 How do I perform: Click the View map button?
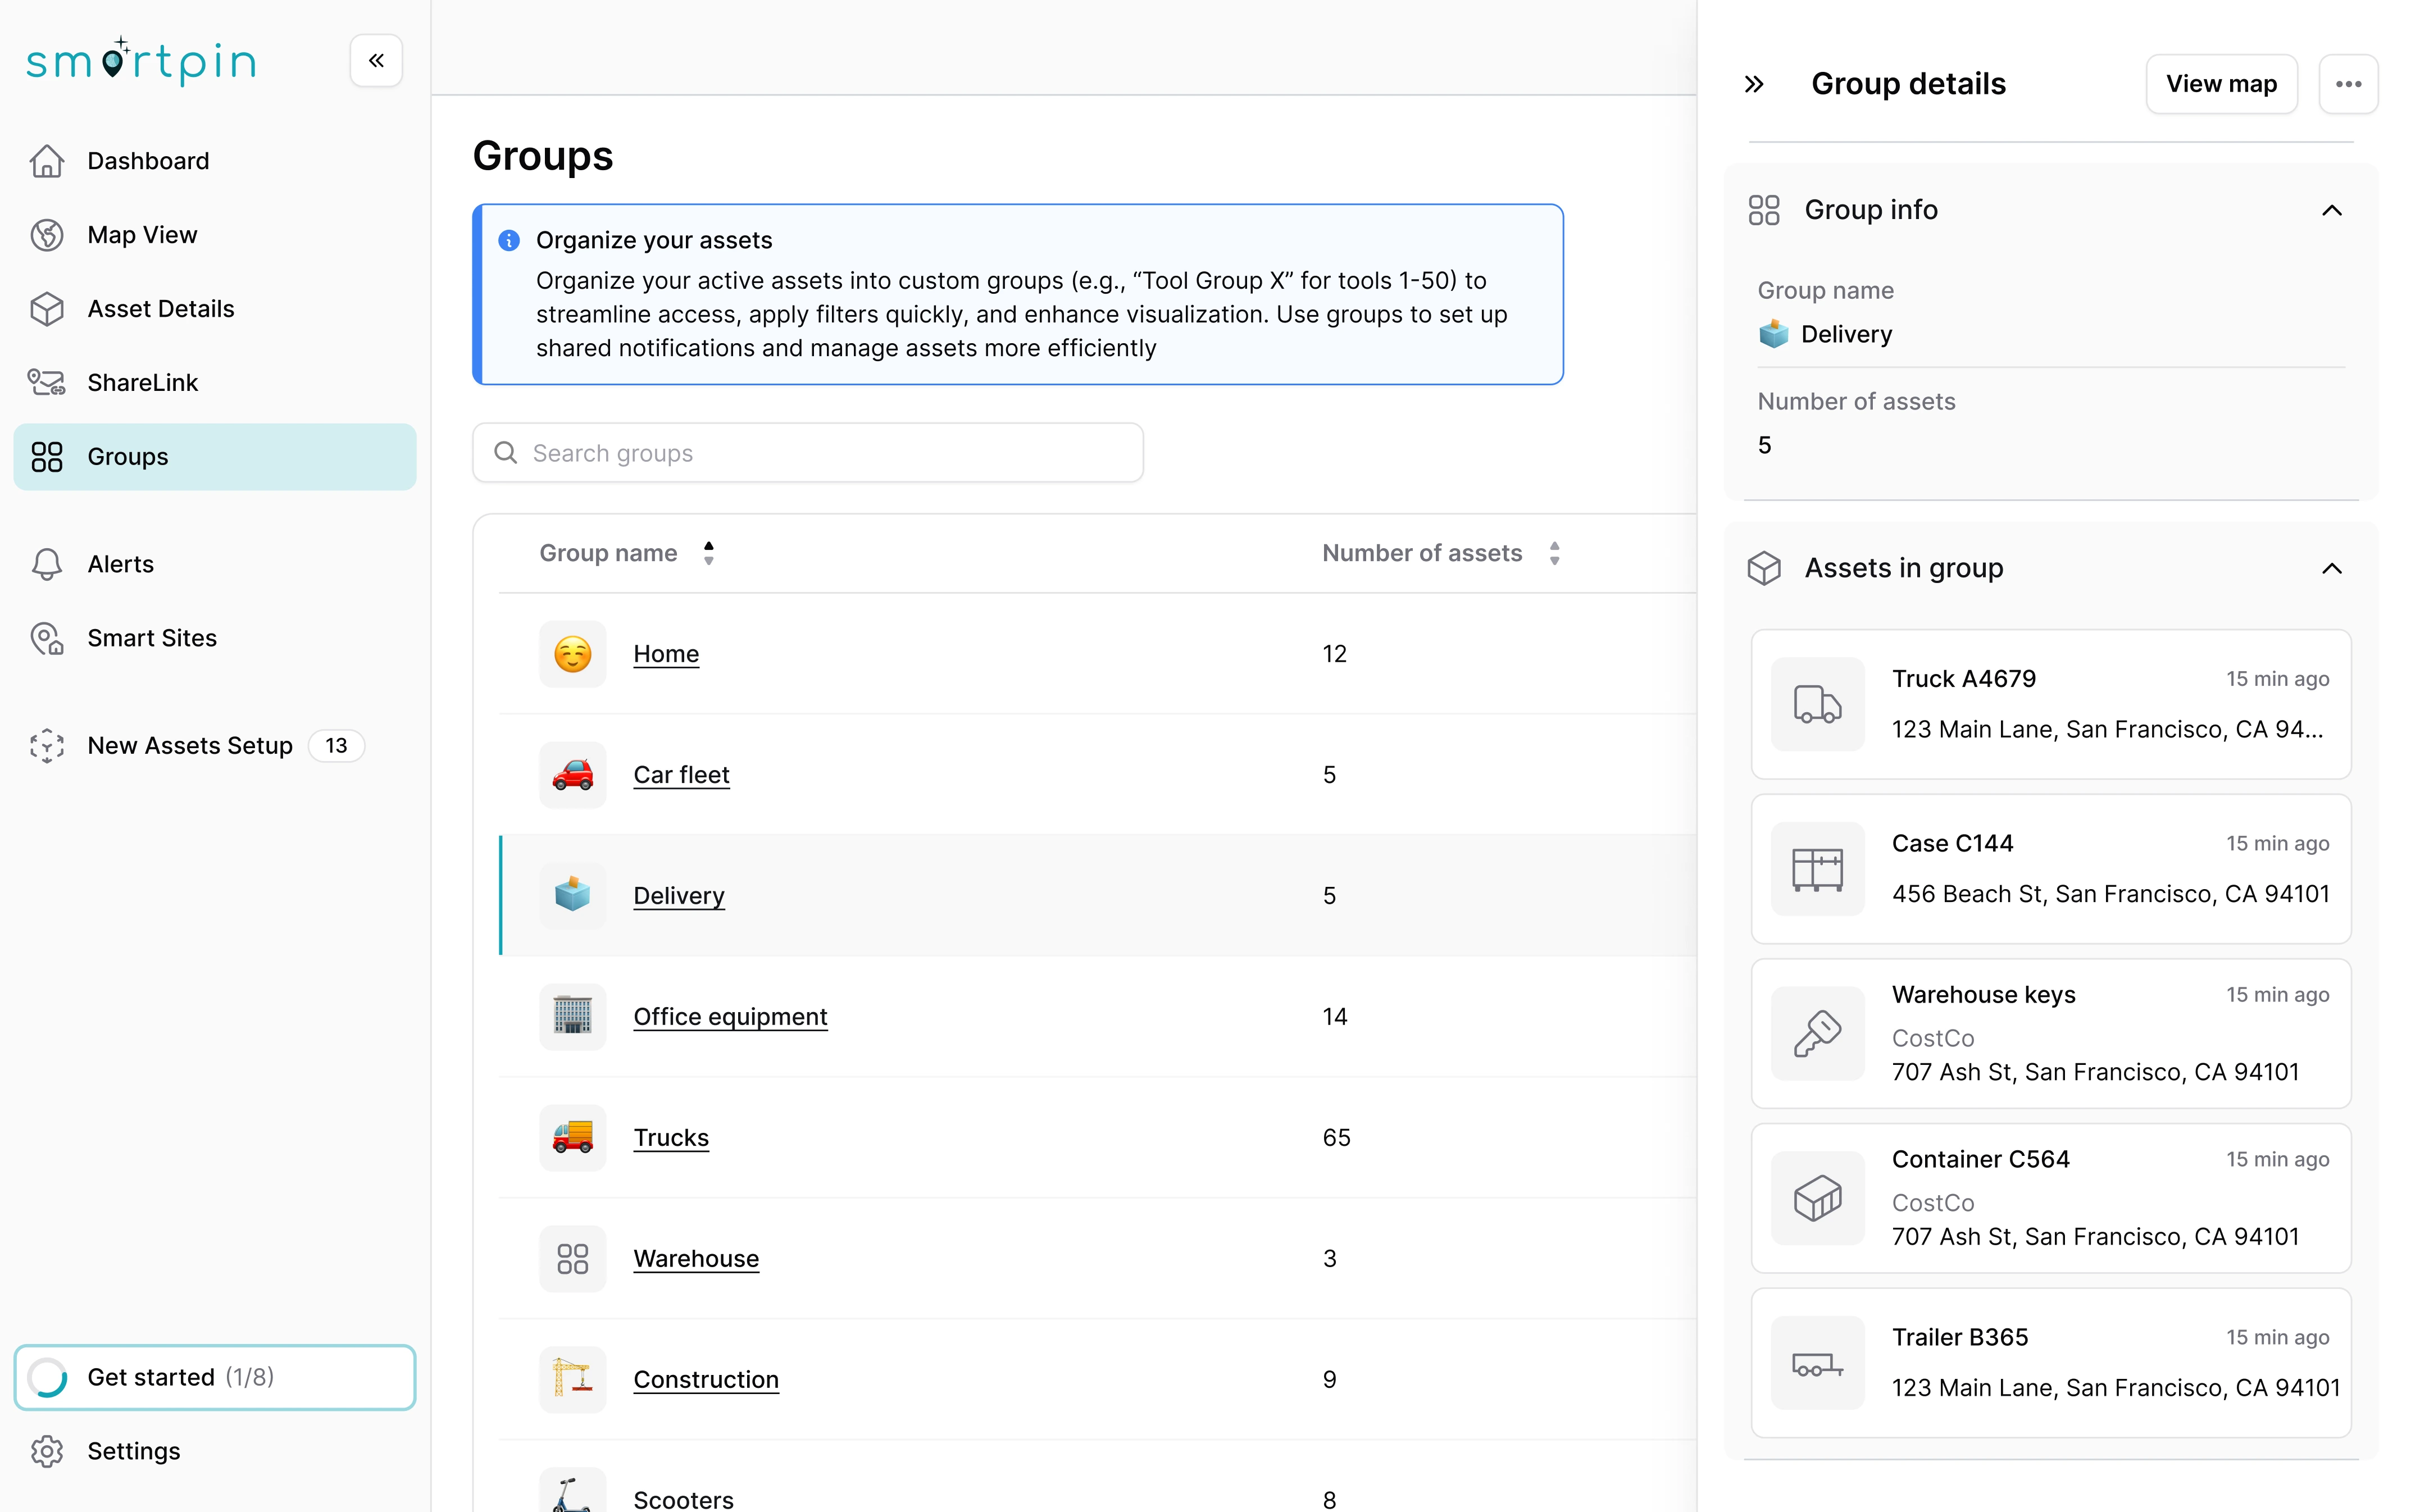[x=2221, y=83]
